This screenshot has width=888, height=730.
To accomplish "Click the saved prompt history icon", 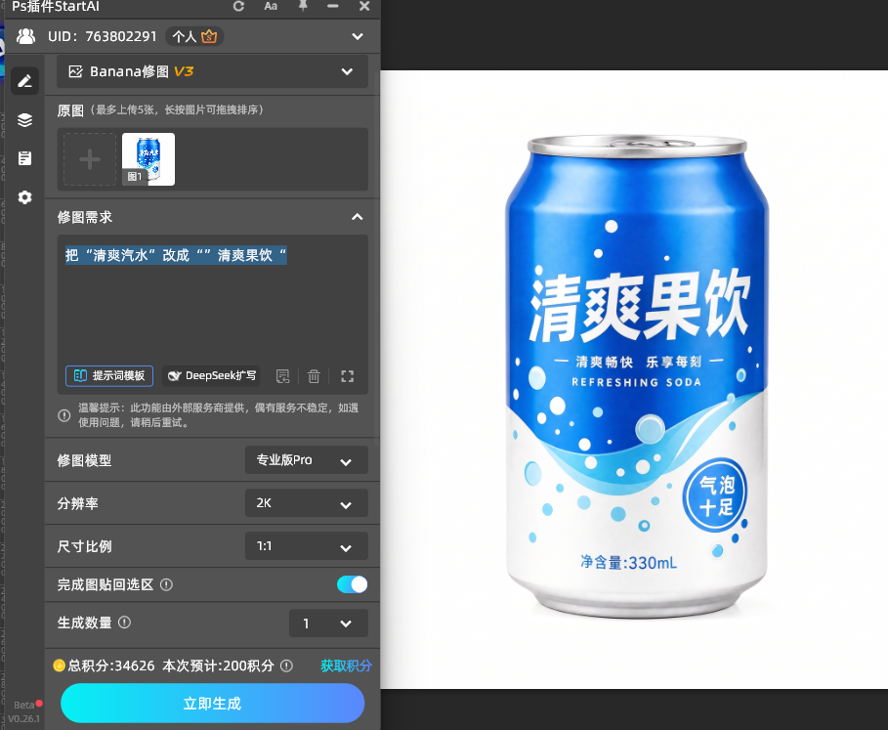I will pyautogui.click(x=282, y=376).
